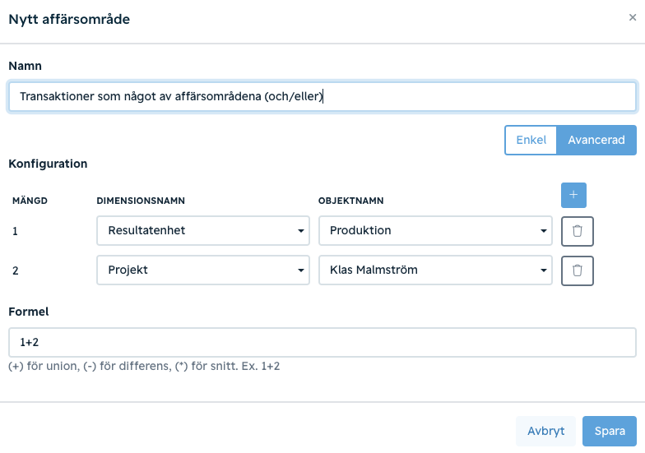Image resolution: width=645 pixels, height=453 pixels.
Task: Focus the Namn text field
Action: 322,97
